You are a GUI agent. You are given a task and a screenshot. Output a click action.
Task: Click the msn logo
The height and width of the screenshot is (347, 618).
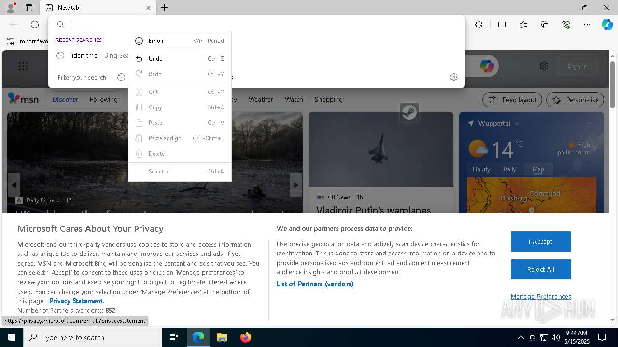tap(23, 99)
